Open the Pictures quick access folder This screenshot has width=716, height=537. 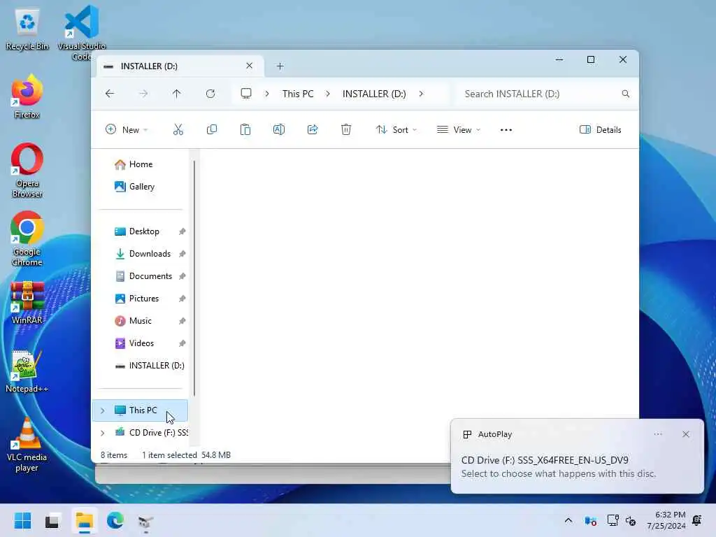pos(141,299)
